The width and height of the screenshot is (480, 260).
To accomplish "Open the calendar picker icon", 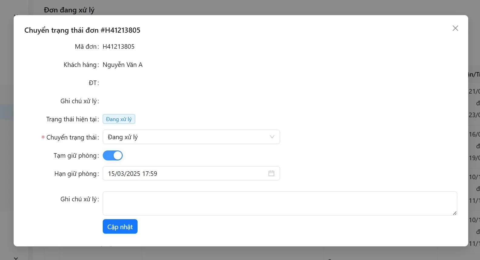I will point(271,173).
